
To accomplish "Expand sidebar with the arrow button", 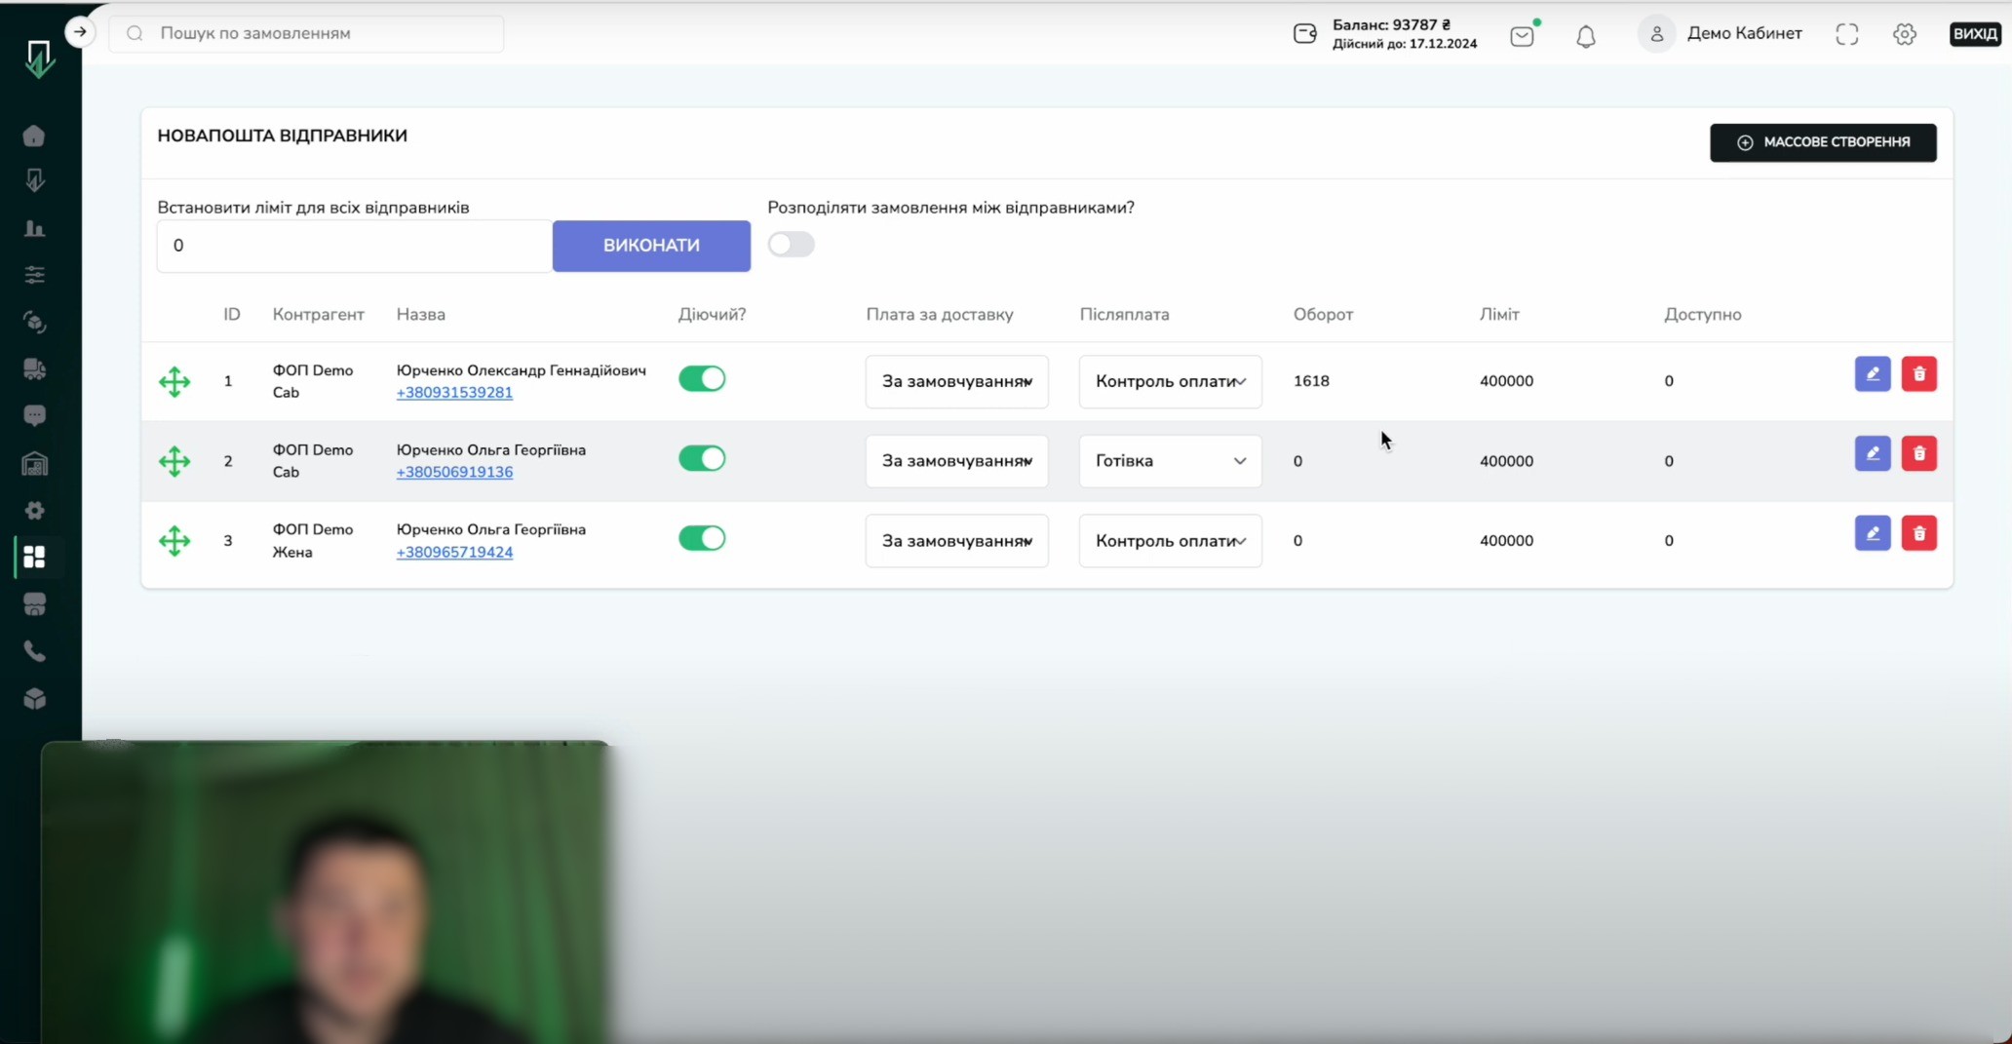I will tap(80, 32).
